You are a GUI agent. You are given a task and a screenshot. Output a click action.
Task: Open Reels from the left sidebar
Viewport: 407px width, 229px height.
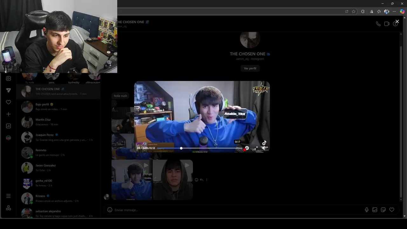[x=9, y=79]
